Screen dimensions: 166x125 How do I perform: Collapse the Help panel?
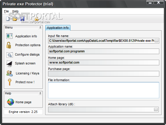tap(40, 93)
